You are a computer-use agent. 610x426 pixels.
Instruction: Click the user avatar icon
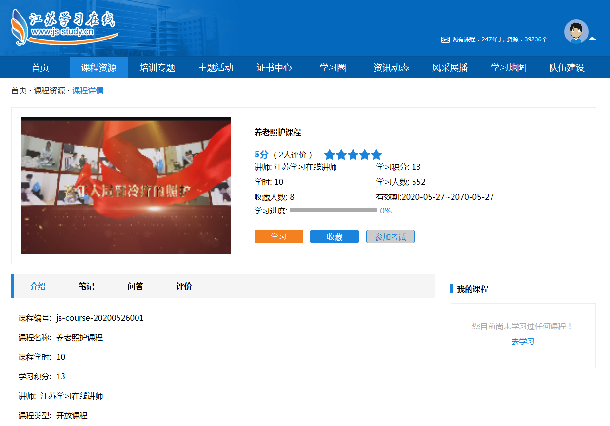(576, 32)
